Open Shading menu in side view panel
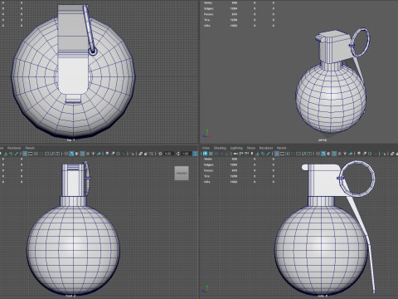This screenshot has width=398, height=299. (220, 148)
